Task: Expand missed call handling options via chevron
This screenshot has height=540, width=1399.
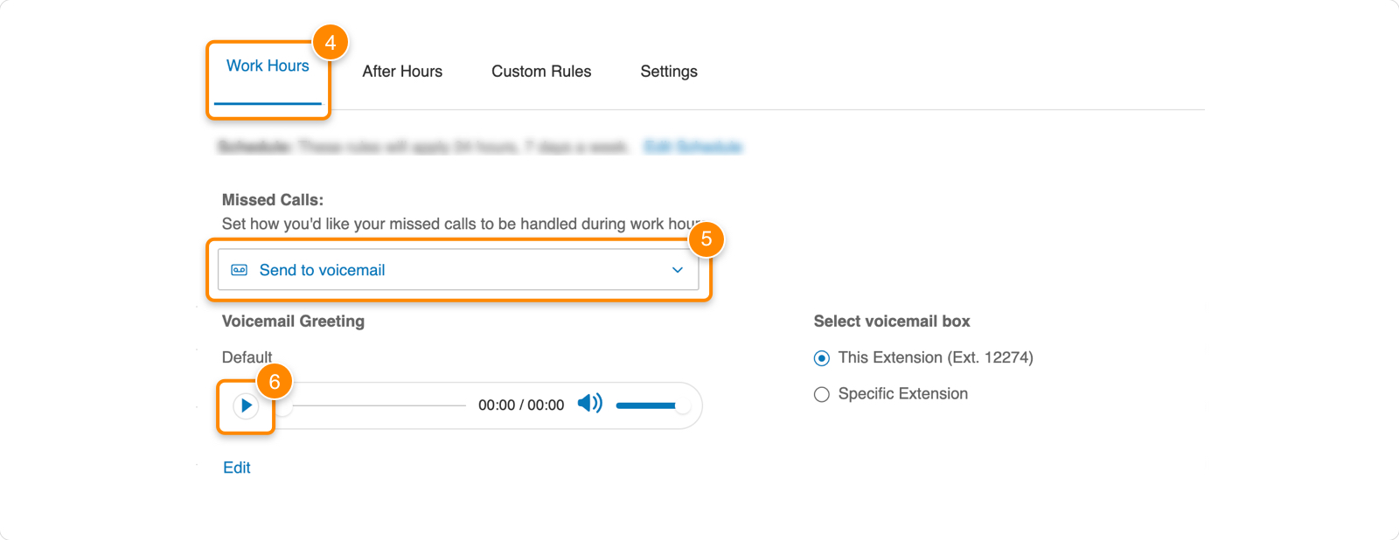Action: click(x=677, y=270)
